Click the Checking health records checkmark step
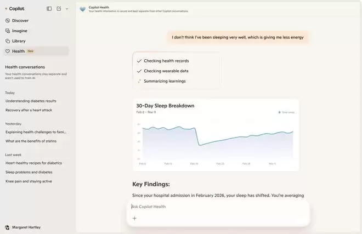The image size is (362, 234). tap(139, 61)
